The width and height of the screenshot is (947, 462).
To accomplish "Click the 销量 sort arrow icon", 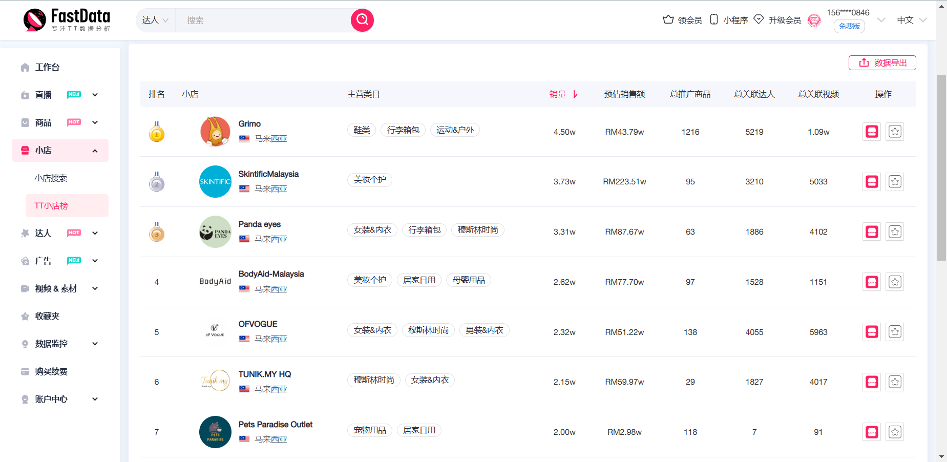I will pos(575,94).
